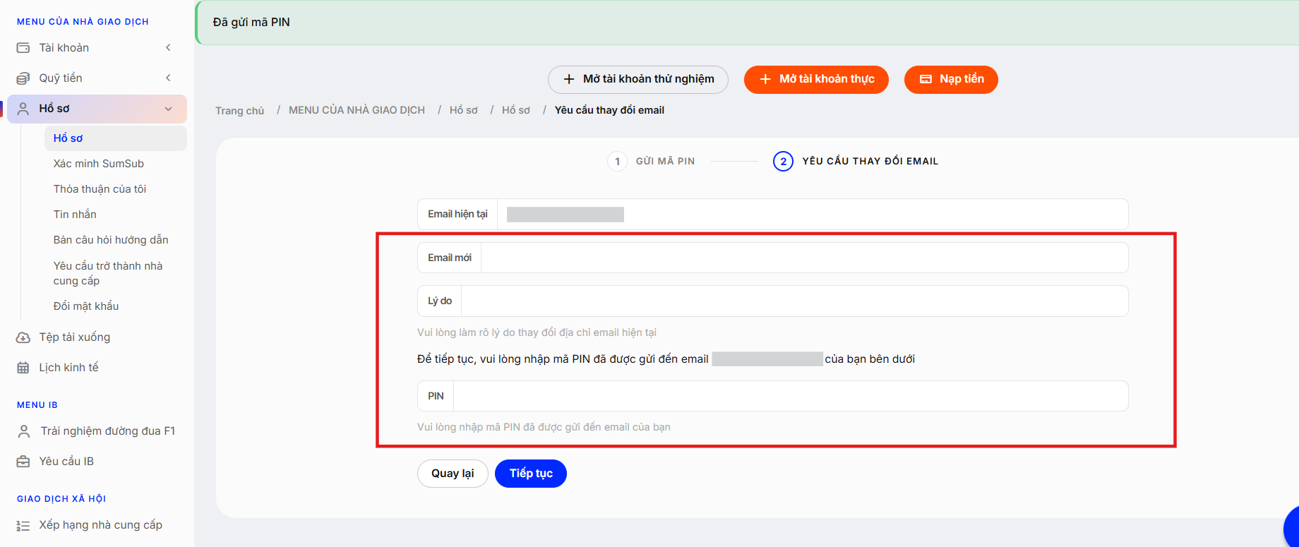Image resolution: width=1299 pixels, height=547 pixels.
Task: Click the Tiếp tục button
Action: pos(531,474)
